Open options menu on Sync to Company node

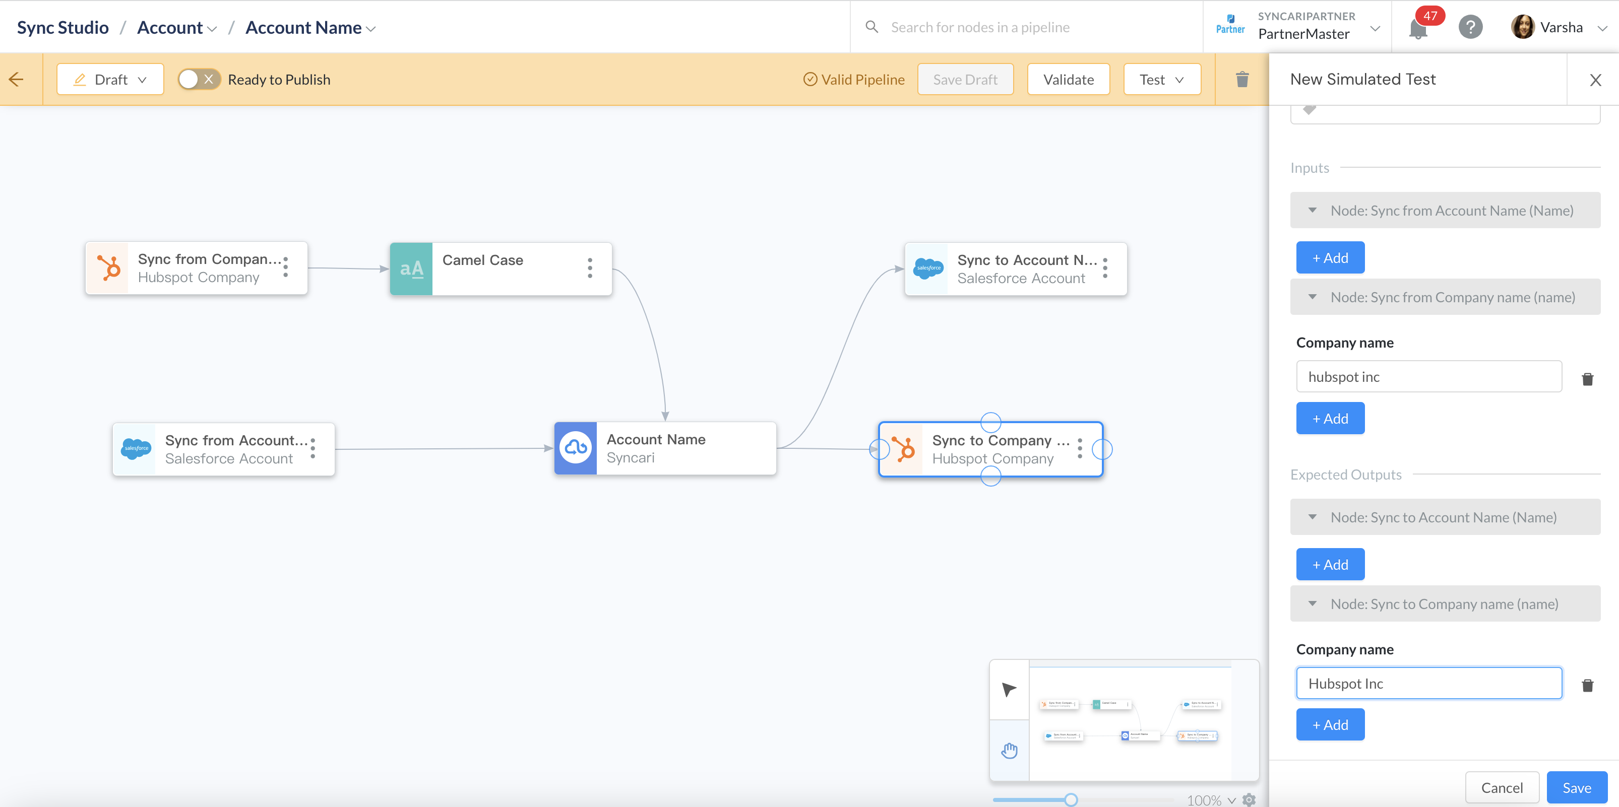[1080, 448]
